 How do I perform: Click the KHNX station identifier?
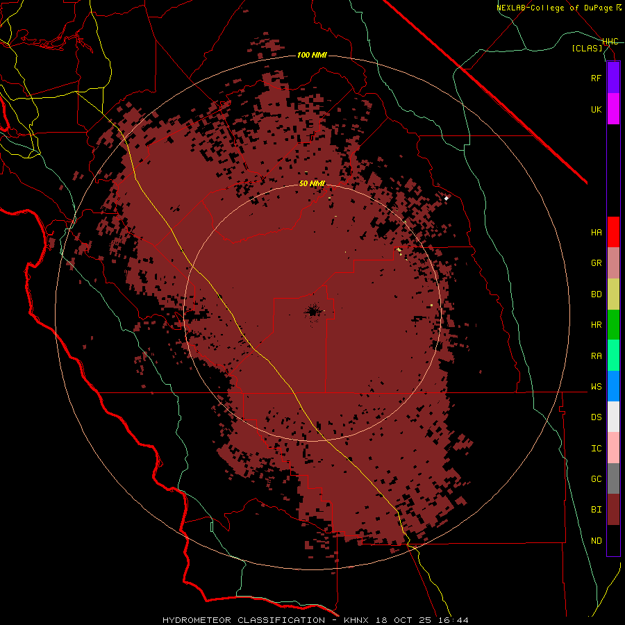click(x=357, y=620)
